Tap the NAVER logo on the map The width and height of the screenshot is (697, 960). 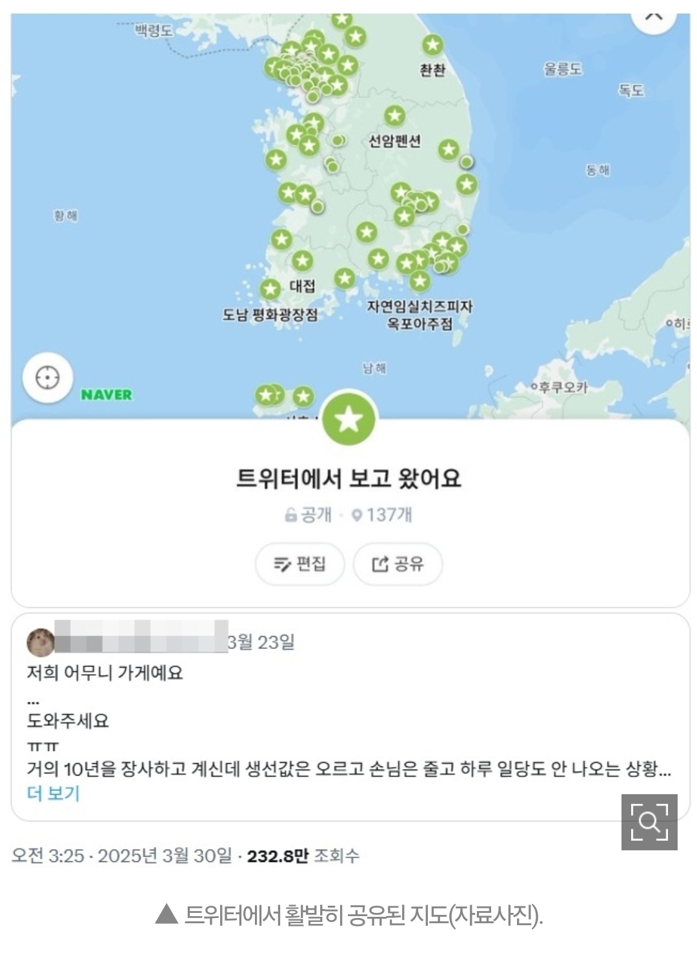(106, 395)
